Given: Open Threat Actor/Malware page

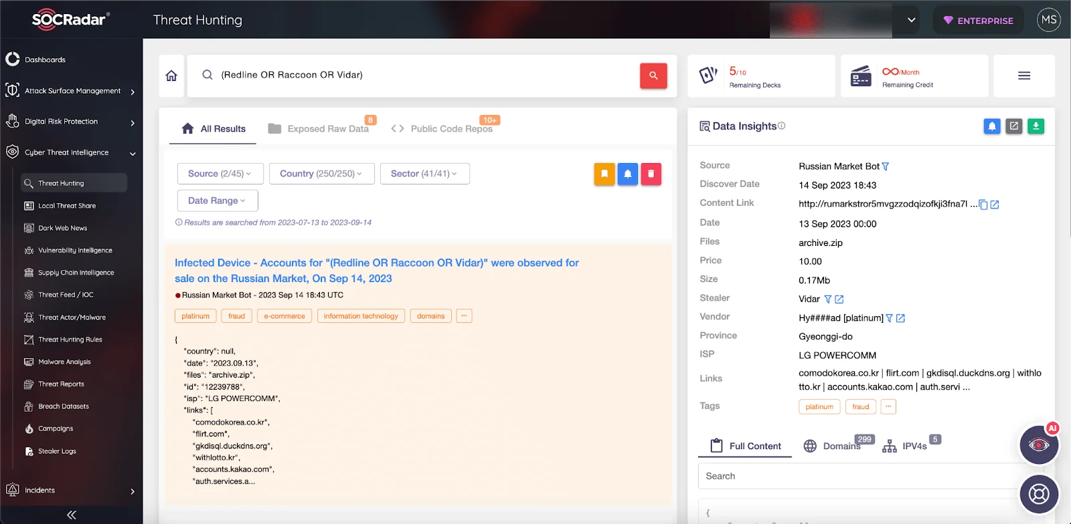Looking at the screenshot, I should click(x=74, y=317).
